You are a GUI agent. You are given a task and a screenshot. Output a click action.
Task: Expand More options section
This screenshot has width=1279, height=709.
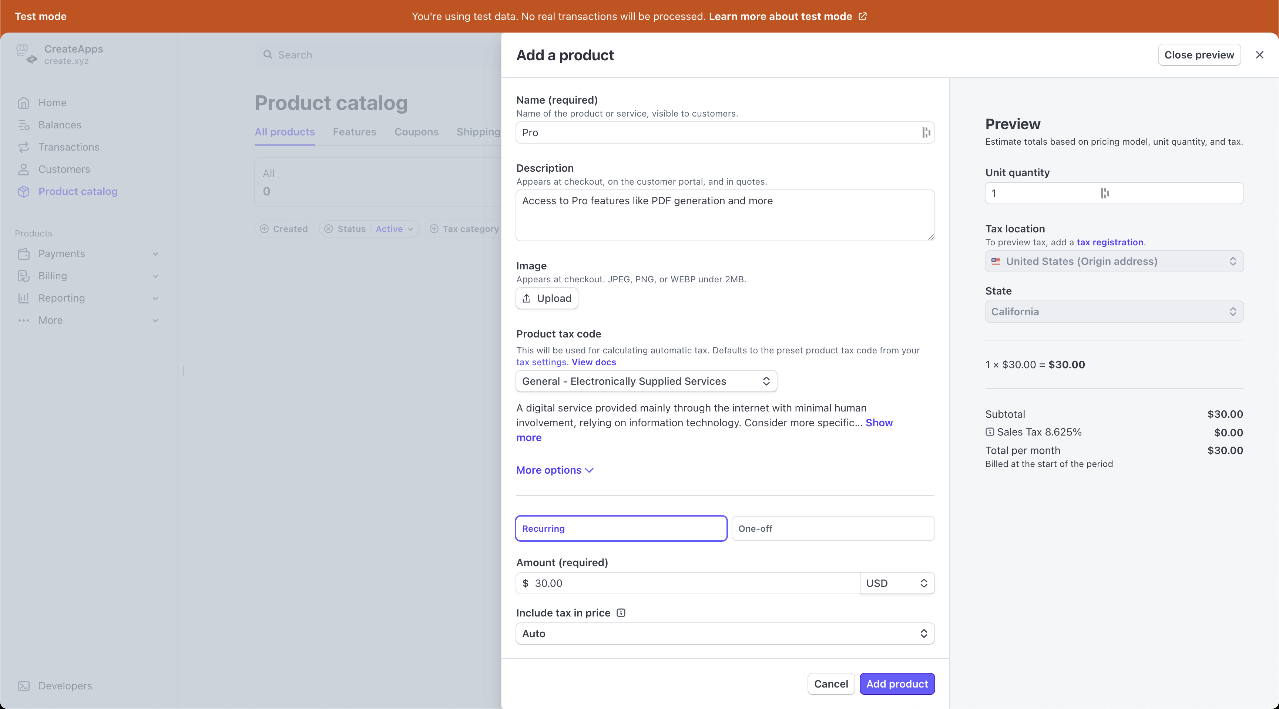[x=554, y=470]
